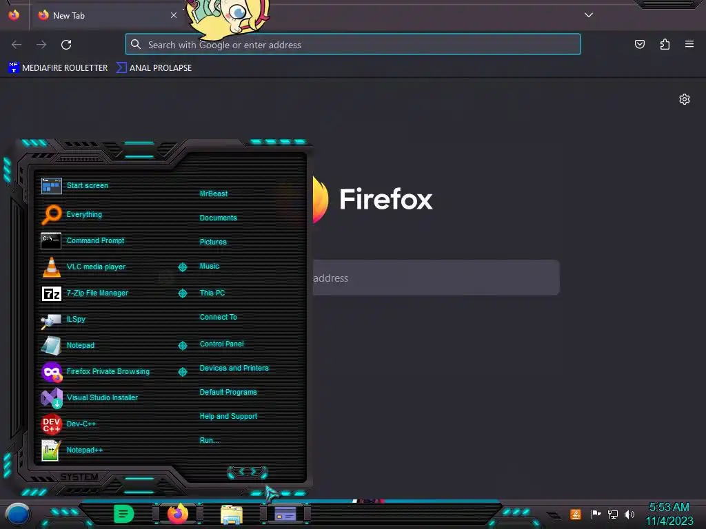
Task: Launch Command Prompt from the start menu
Action: pyautogui.click(x=83, y=240)
